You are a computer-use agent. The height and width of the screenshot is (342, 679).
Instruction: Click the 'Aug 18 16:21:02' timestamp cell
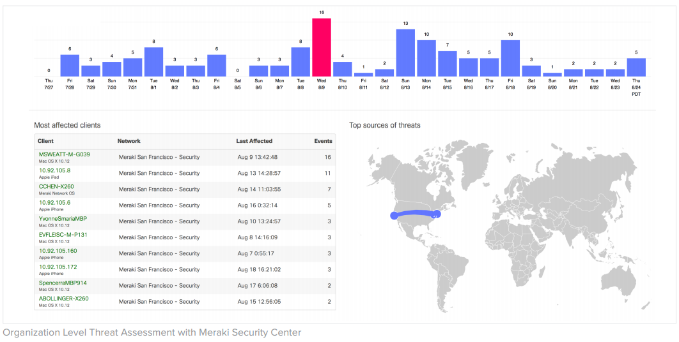click(260, 269)
